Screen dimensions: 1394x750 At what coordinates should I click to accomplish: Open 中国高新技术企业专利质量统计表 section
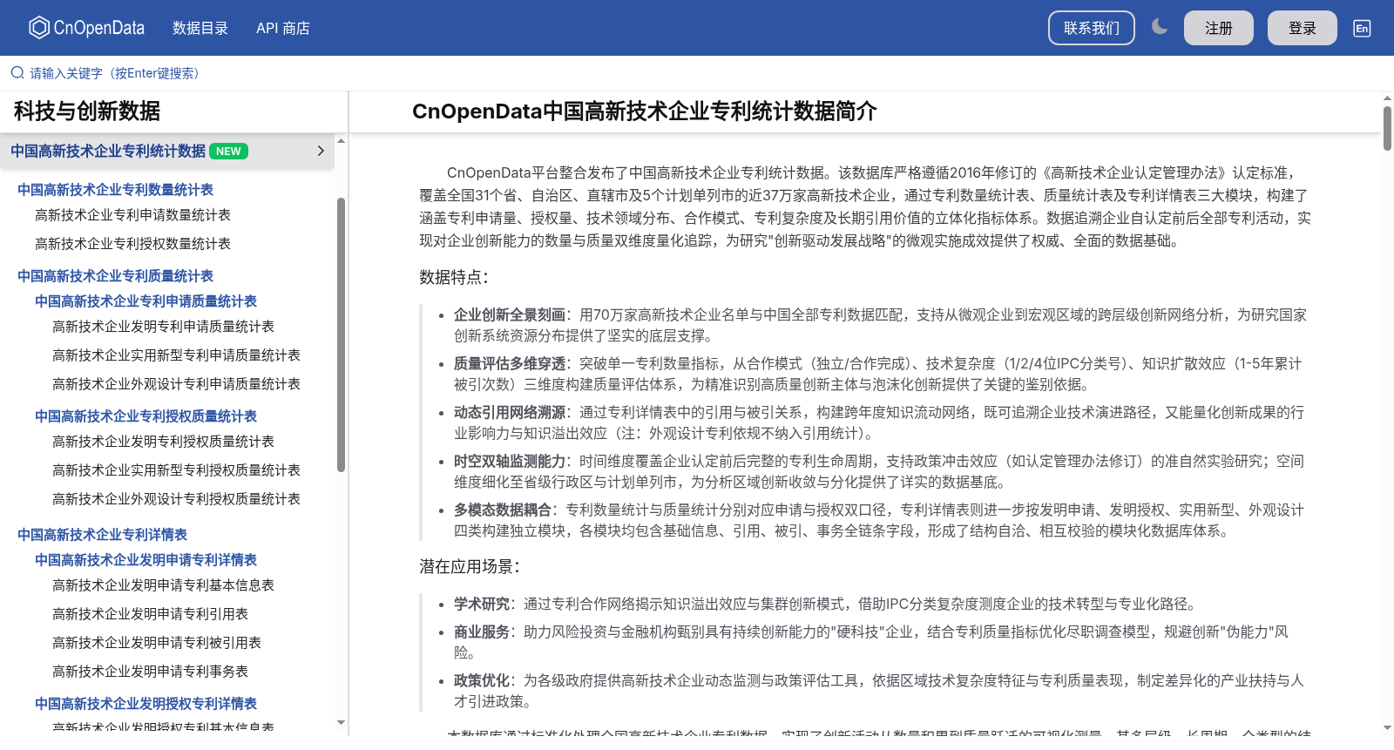coord(115,275)
